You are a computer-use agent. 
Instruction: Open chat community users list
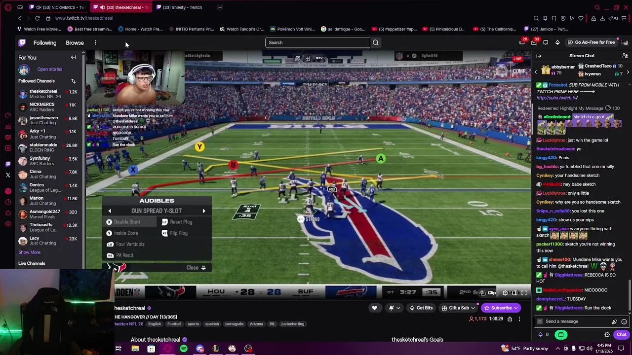pyautogui.click(x=625, y=56)
